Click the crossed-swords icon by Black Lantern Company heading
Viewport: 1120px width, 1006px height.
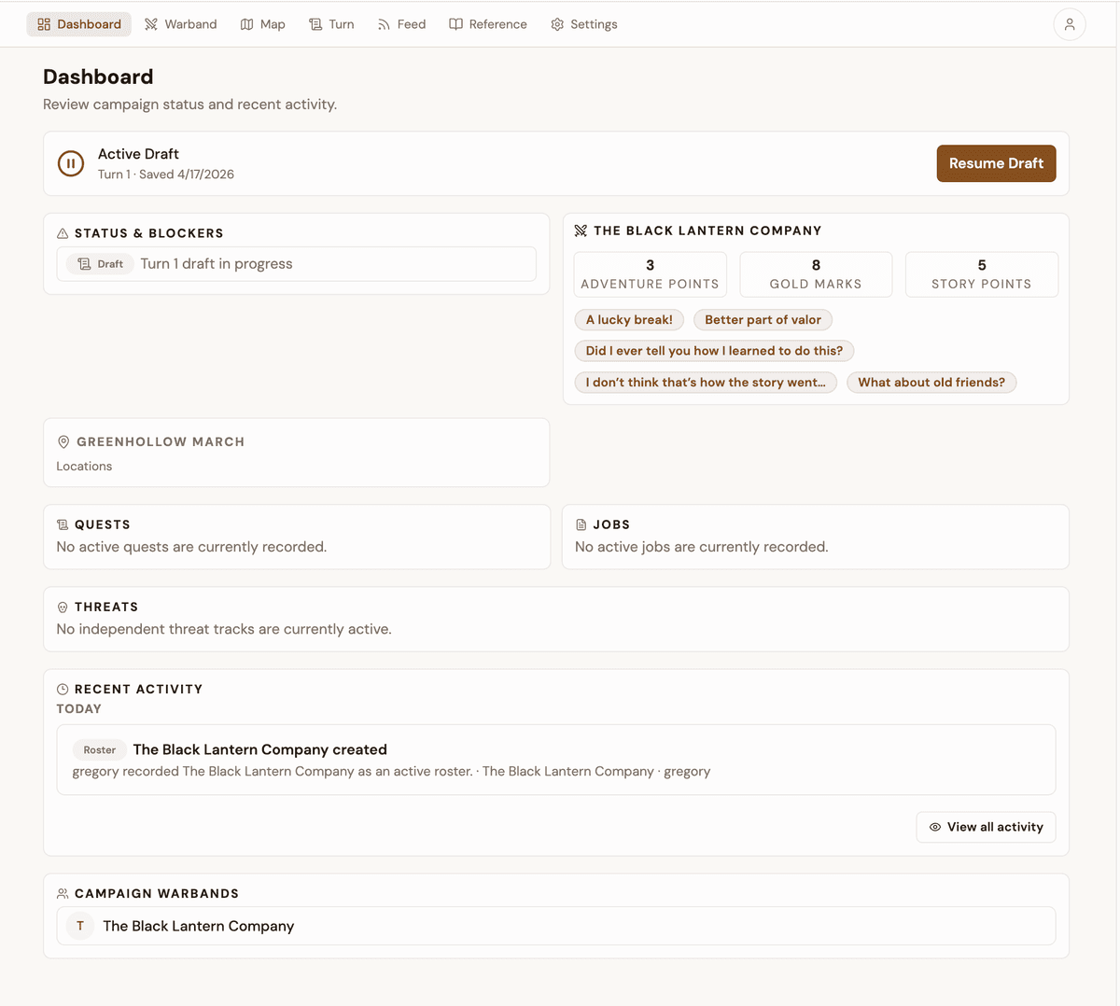pos(581,231)
